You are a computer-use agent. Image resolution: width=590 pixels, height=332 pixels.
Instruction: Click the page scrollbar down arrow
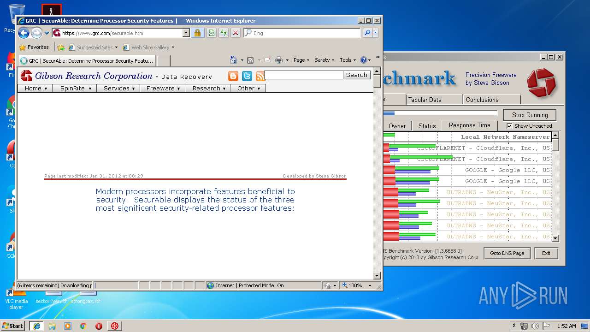(377, 276)
